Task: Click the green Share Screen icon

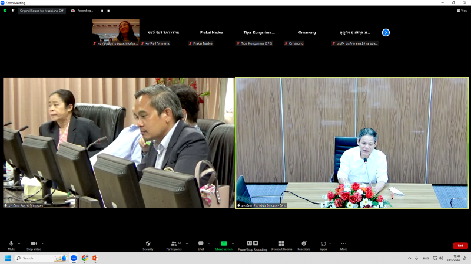Action: click(224, 243)
